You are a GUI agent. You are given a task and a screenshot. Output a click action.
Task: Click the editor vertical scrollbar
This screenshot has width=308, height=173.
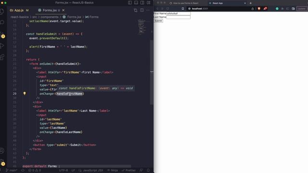click(152, 72)
